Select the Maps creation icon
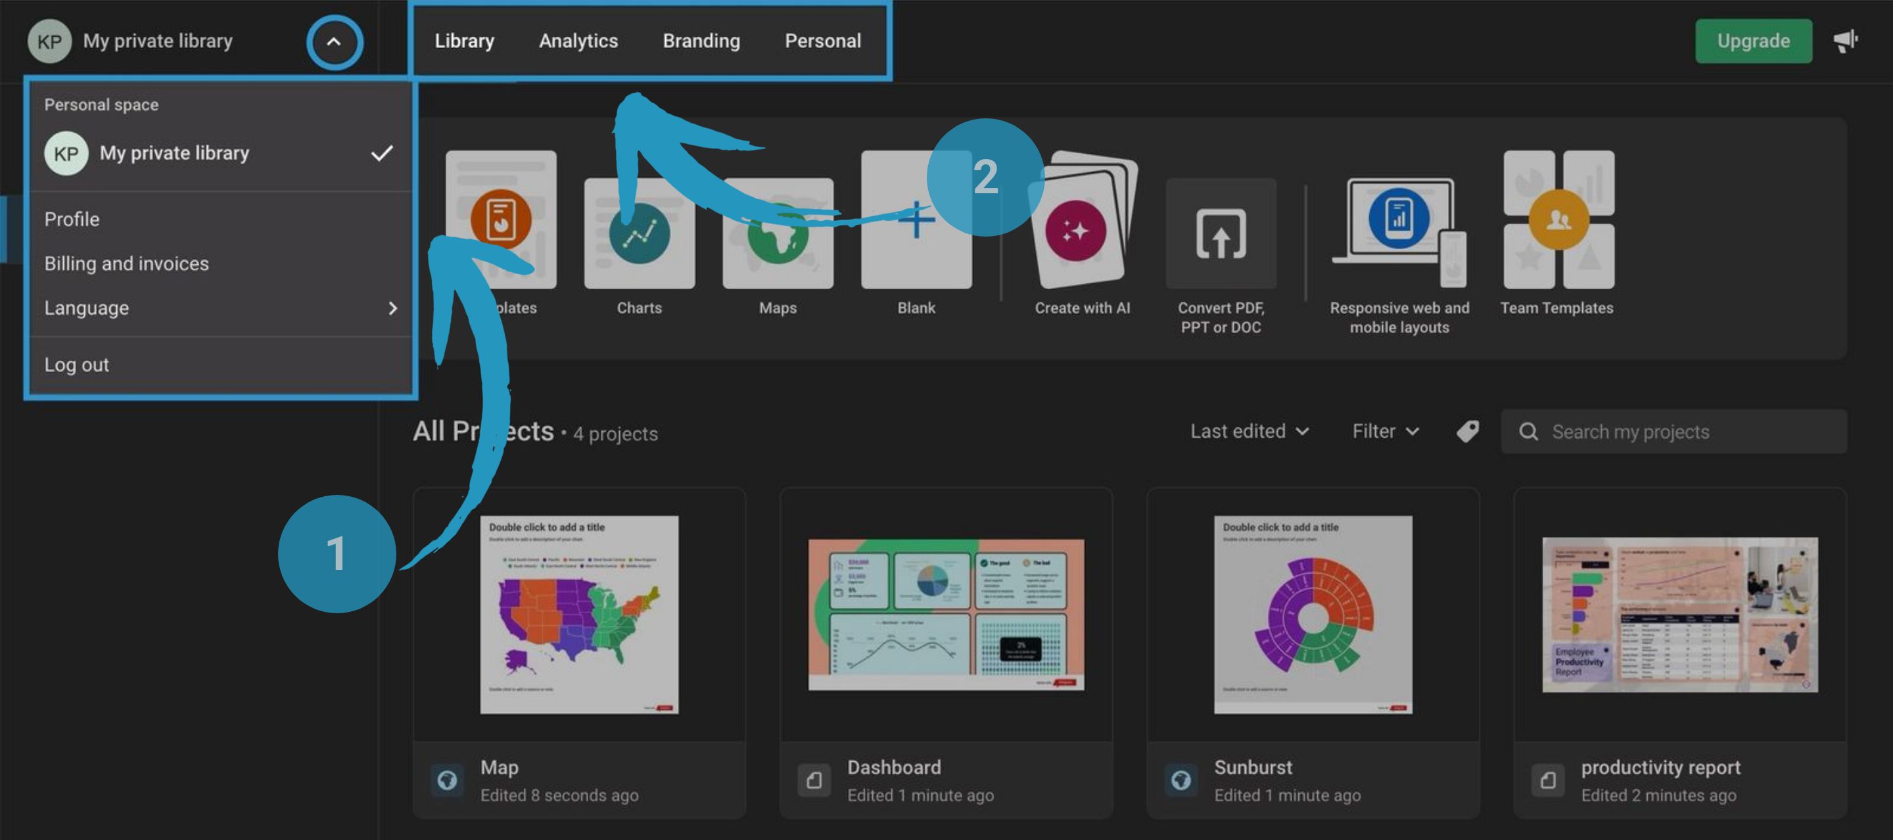The image size is (1893, 840). [778, 234]
